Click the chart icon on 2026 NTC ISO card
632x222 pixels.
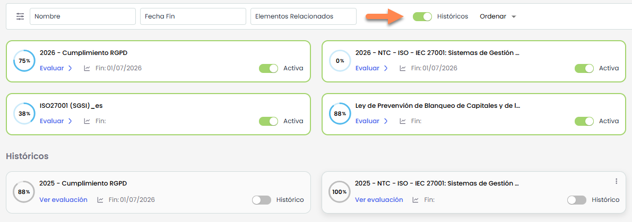click(x=403, y=68)
